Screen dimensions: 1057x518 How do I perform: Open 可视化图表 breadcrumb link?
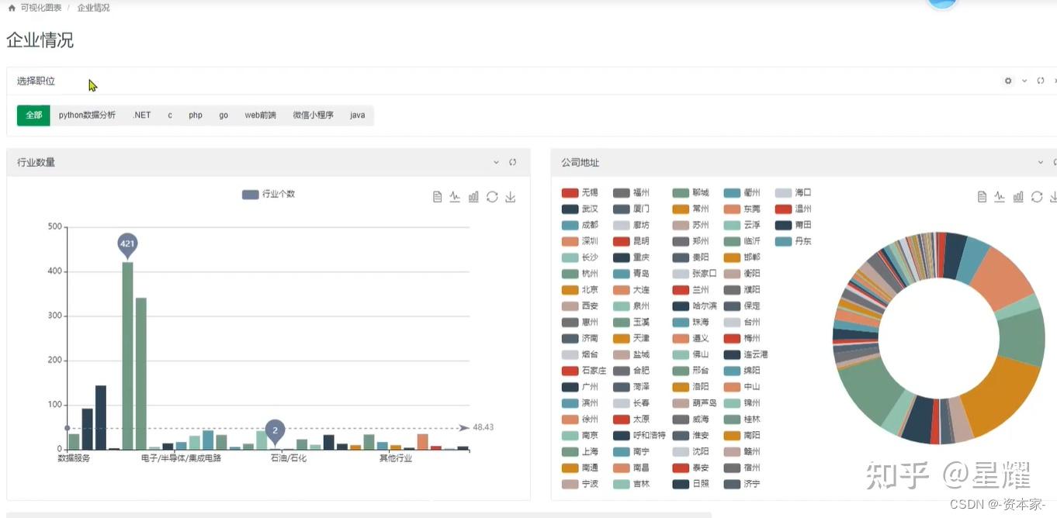pyautogui.click(x=41, y=8)
